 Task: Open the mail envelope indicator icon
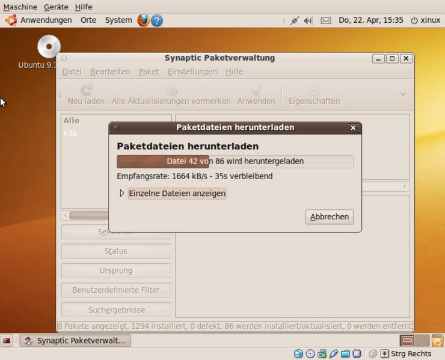click(325, 20)
